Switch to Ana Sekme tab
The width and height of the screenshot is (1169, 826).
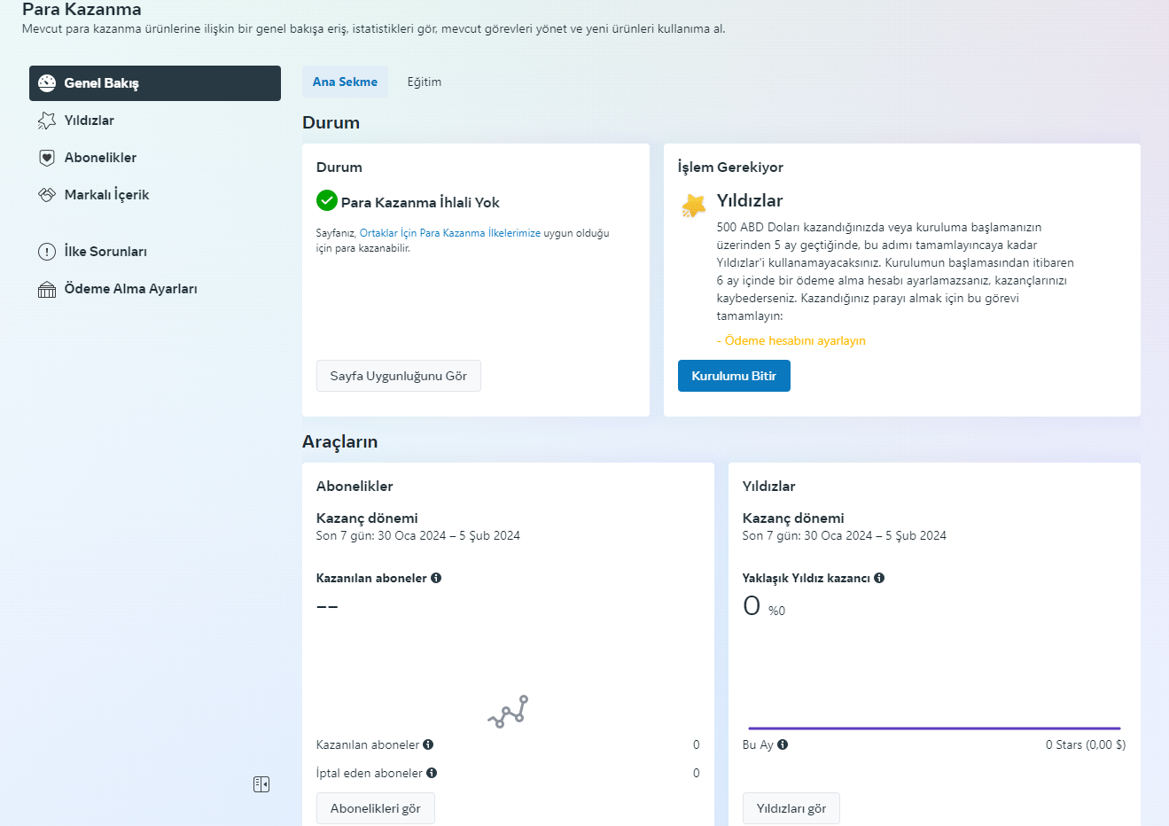tap(345, 82)
